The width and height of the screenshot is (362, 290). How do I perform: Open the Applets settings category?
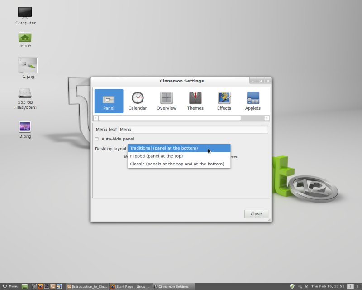[x=253, y=101]
